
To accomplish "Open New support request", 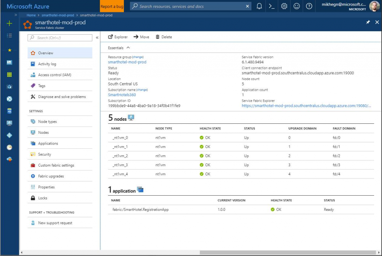I will [x=60, y=223].
